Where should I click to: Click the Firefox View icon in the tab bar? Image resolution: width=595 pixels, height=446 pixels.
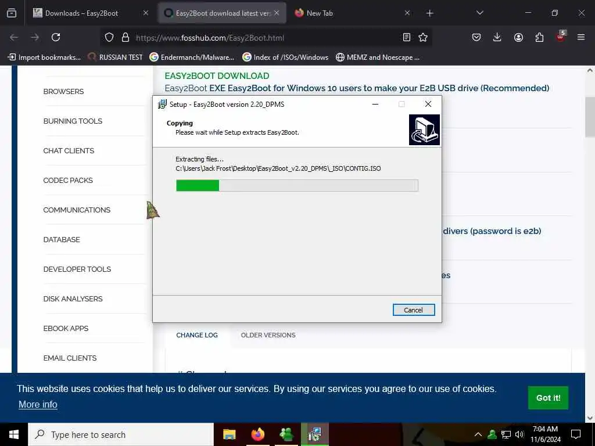(12, 13)
